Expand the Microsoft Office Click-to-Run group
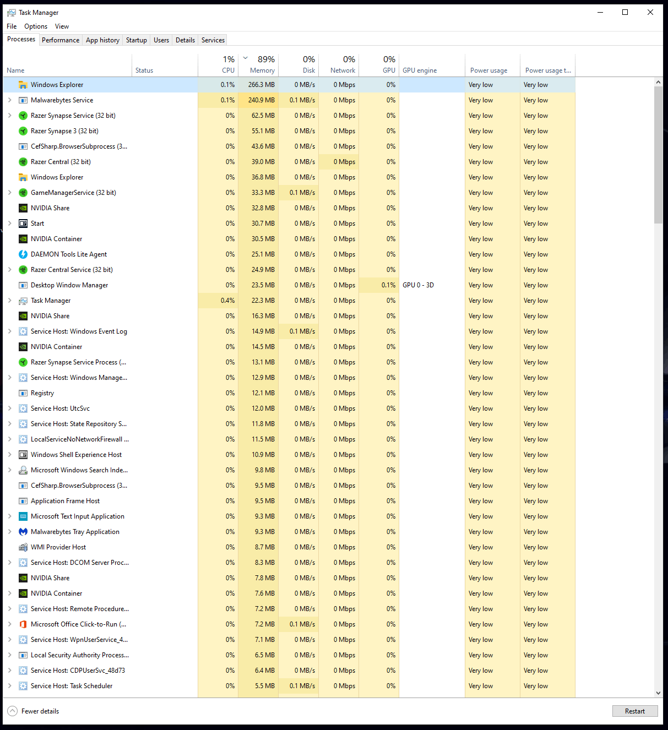The image size is (668, 730). (9, 624)
